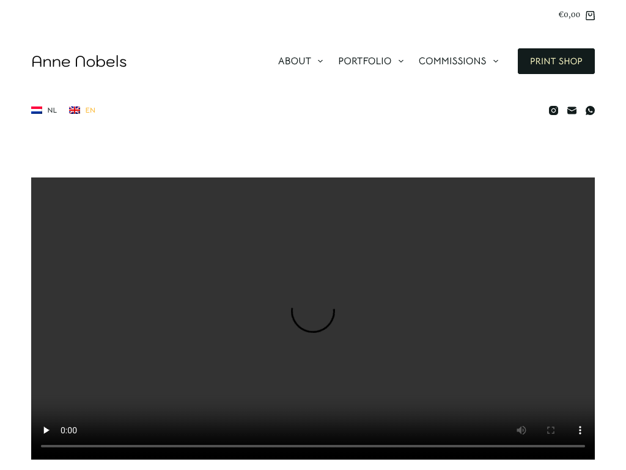
Task: Switch language to NL
Action: [52, 110]
